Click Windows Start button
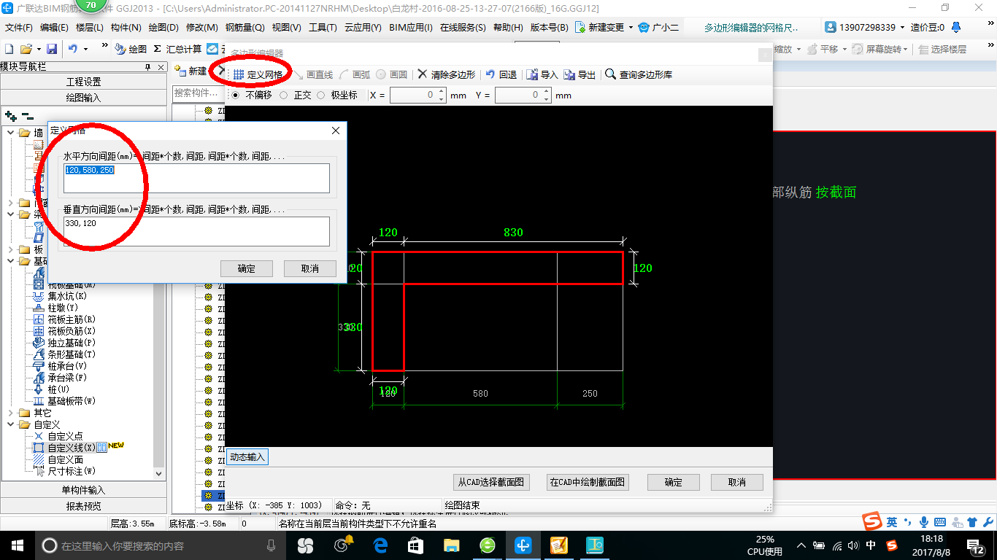 pos(17,545)
